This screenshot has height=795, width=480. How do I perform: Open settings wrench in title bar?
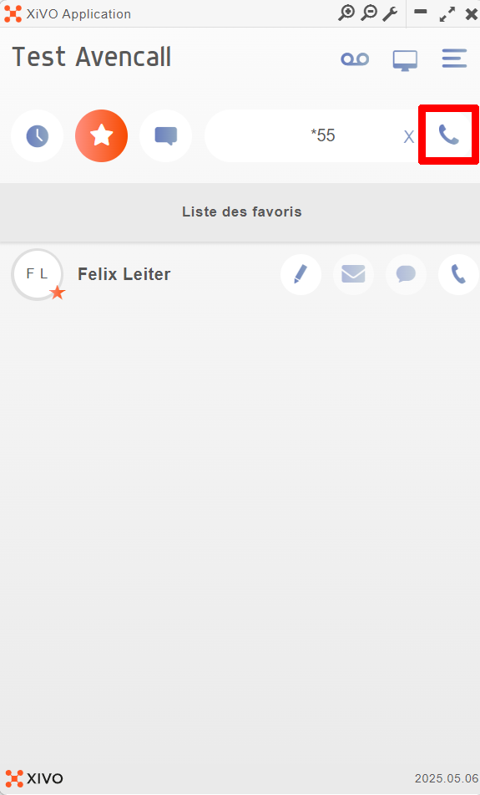pos(390,13)
